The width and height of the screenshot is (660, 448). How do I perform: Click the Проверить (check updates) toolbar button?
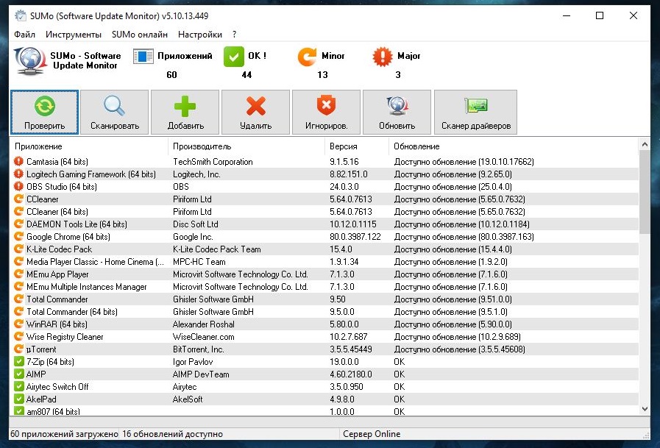click(44, 112)
